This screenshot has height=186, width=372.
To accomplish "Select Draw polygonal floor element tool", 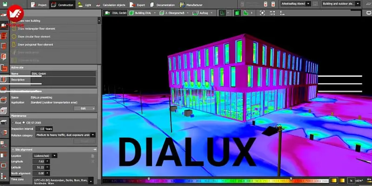I will (53, 44).
